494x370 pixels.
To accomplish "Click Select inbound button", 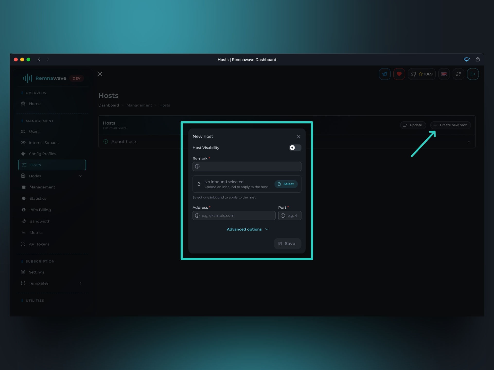I will pyautogui.click(x=286, y=184).
